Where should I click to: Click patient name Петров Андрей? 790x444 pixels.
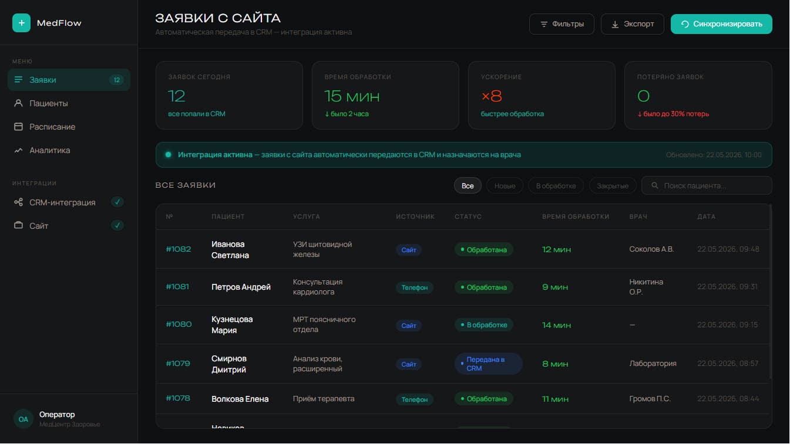coord(241,287)
